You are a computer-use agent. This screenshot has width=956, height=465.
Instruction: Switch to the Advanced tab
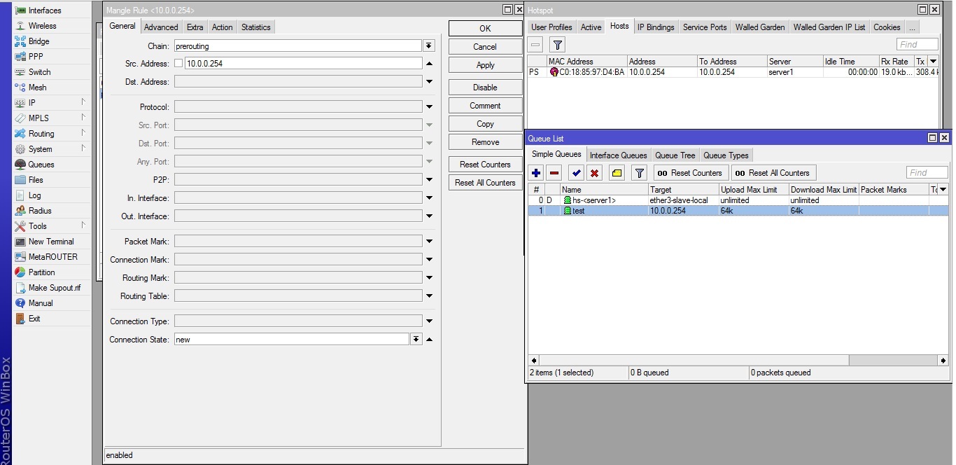coord(161,27)
